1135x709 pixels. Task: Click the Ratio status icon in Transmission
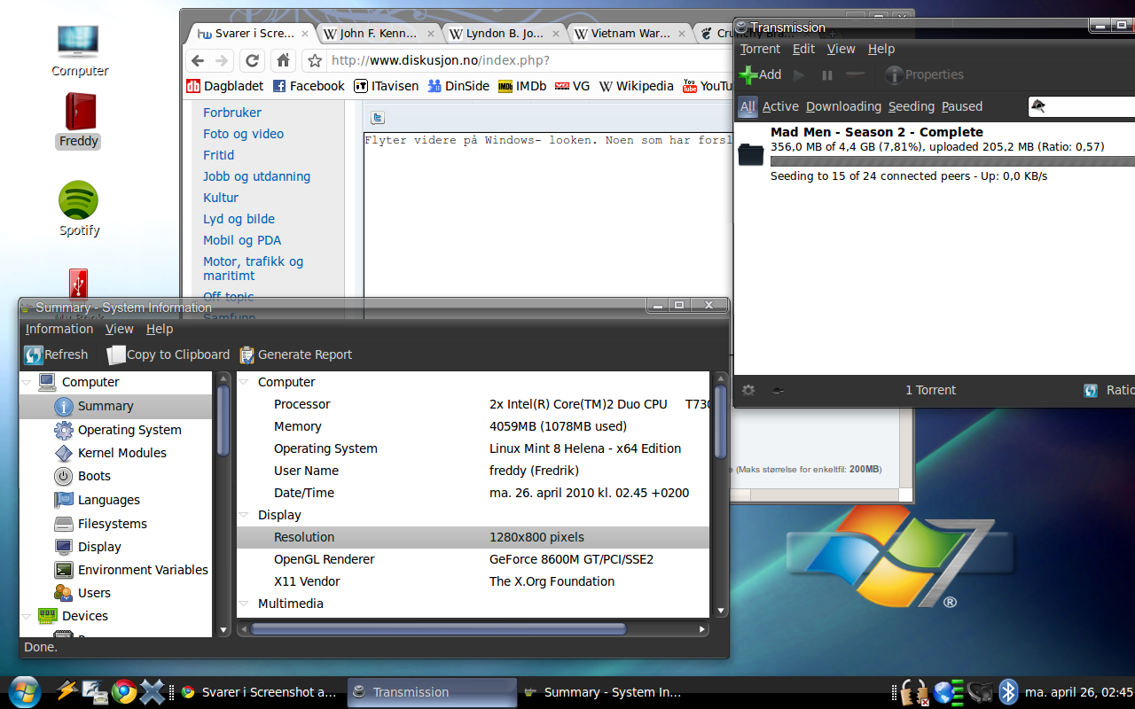click(1091, 390)
